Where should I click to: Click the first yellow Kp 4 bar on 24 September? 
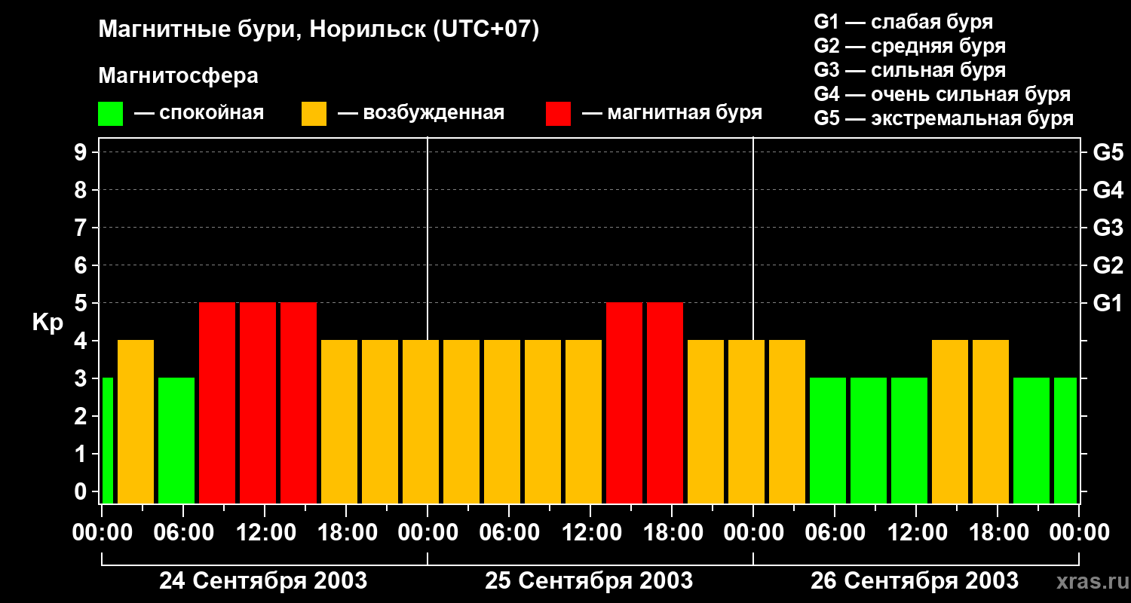click(x=136, y=421)
